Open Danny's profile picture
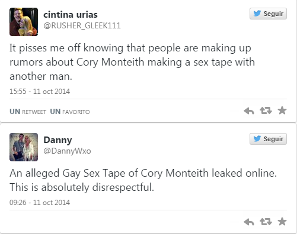The height and width of the screenshot is (234, 297). point(24,147)
